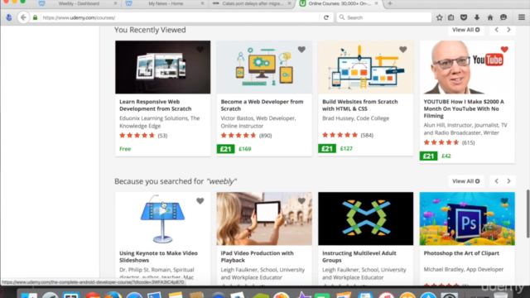Wishlist heart on Learn Responsive Web Development
Viewport: 530px width, 298px height.
pos(200,50)
